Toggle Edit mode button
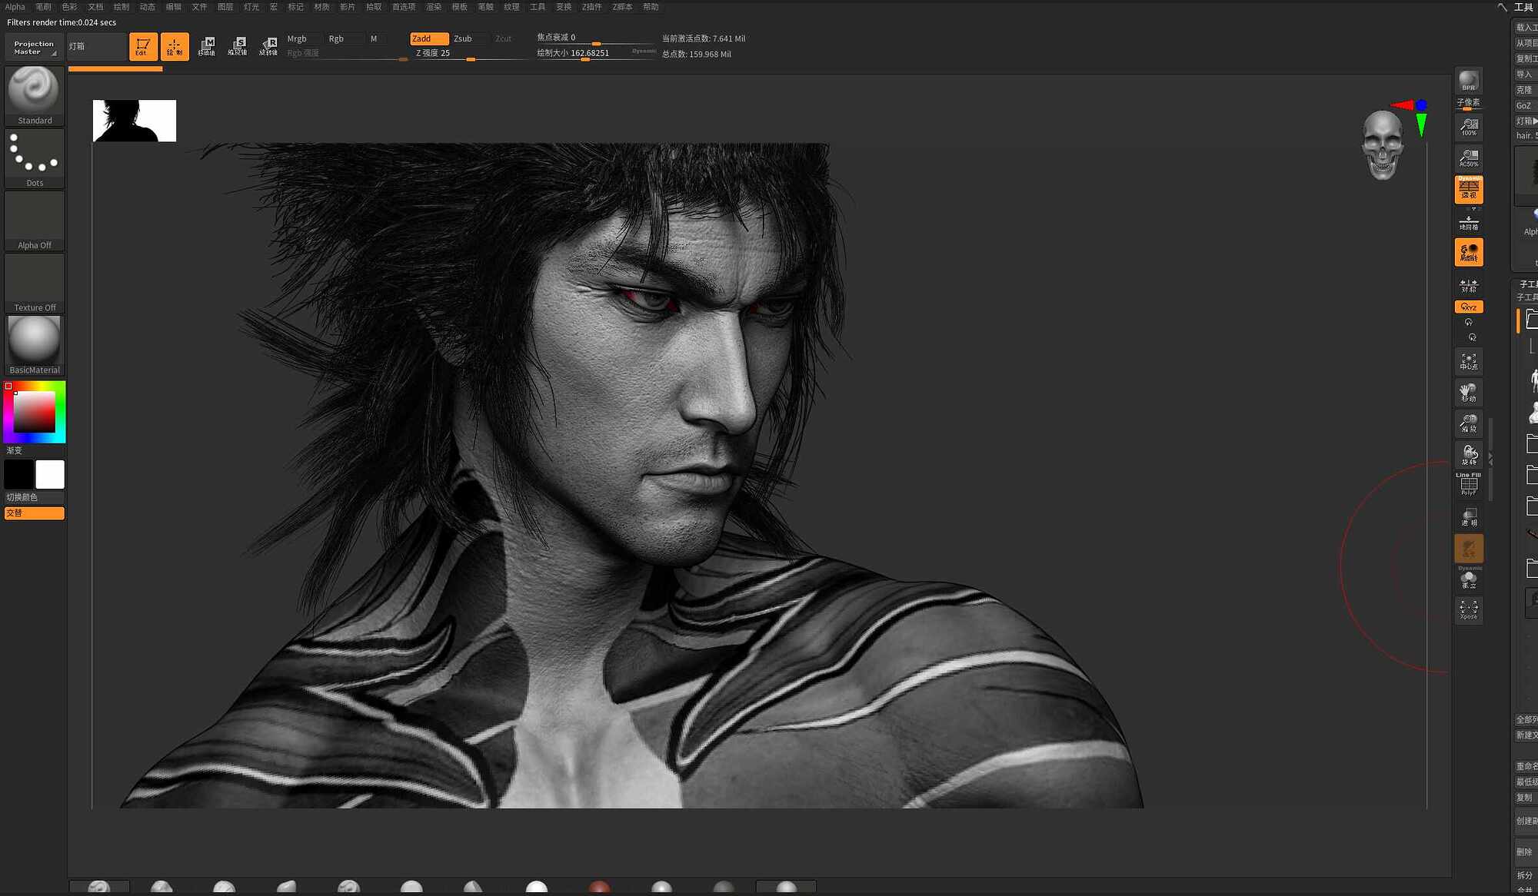The width and height of the screenshot is (1538, 896). (143, 46)
